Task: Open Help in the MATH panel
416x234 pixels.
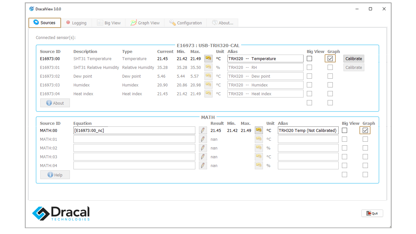Action: tap(55, 175)
